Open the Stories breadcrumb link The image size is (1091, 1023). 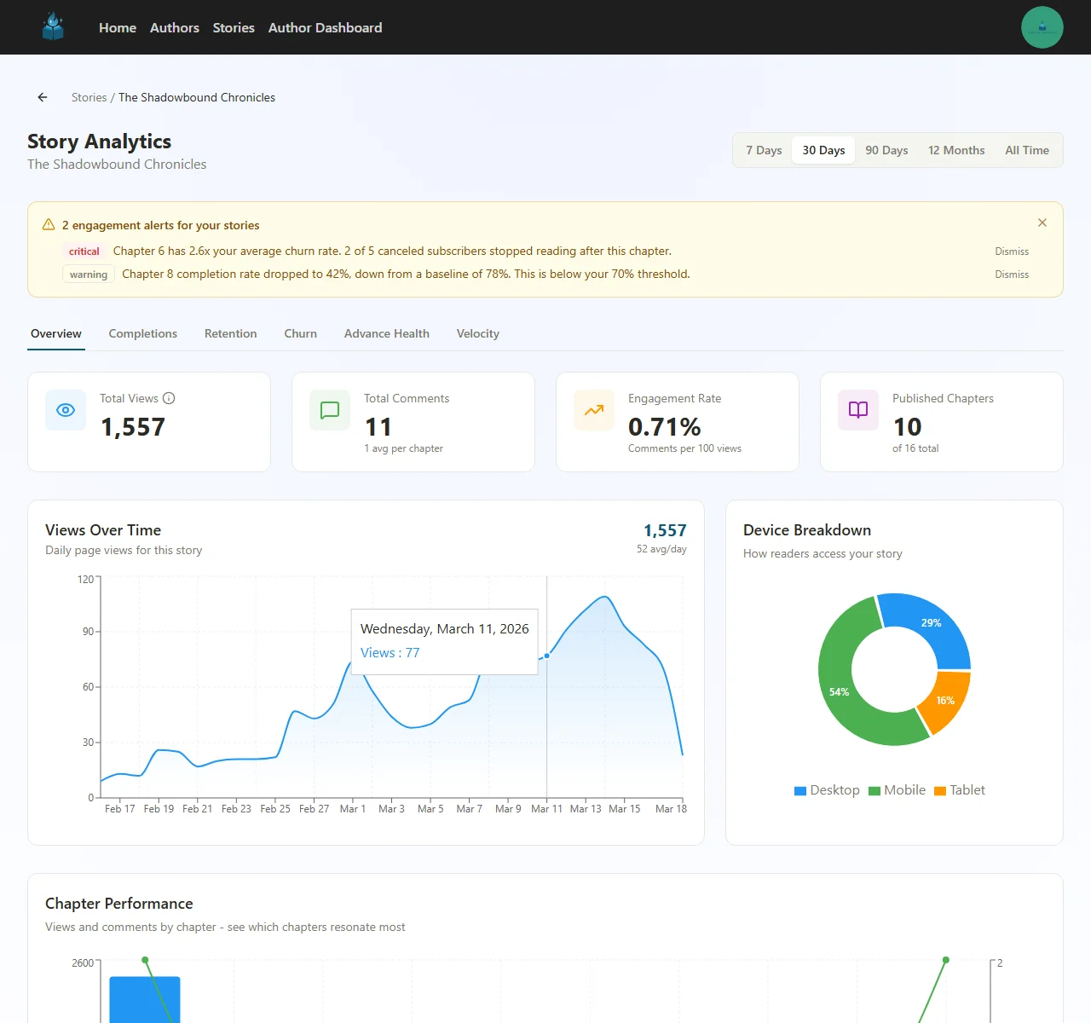(x=89, y=97)
